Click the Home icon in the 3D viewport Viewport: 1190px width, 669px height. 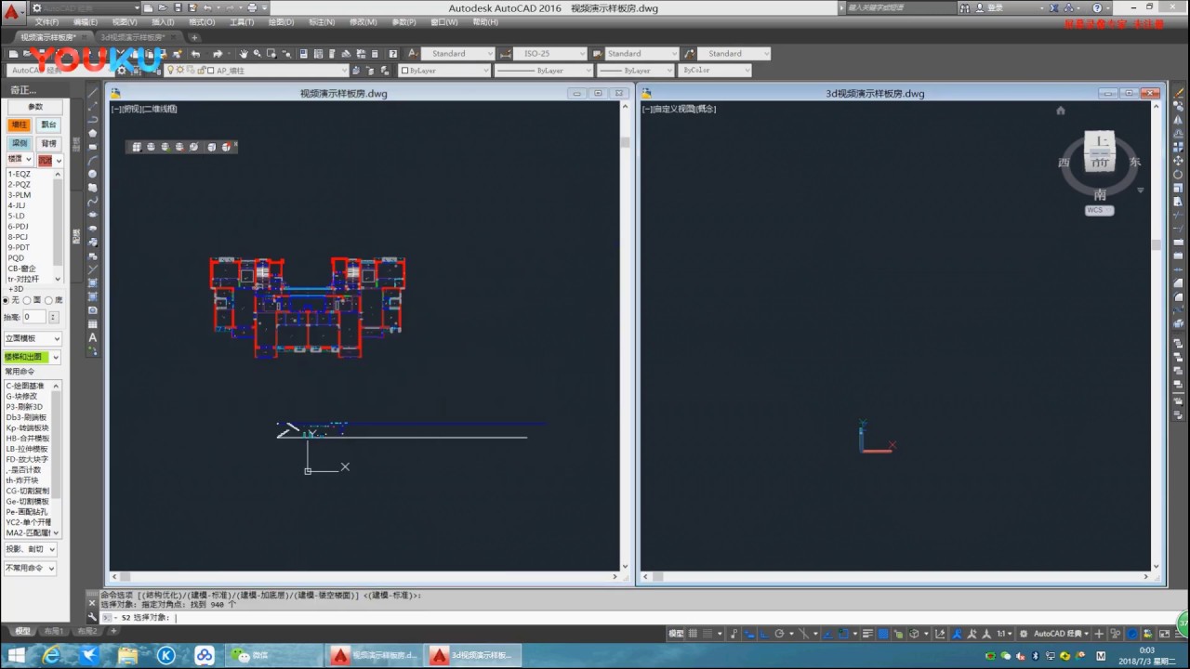(1060, 111)
